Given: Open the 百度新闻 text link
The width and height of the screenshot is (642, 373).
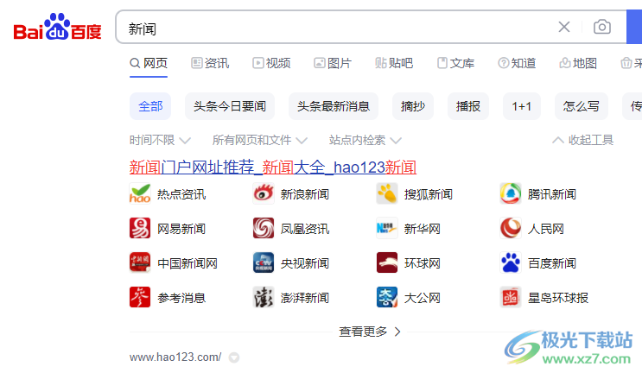Looking at the screenshot, I should [552, 263].
